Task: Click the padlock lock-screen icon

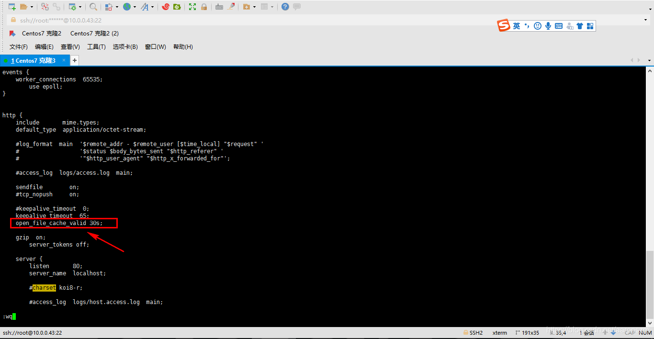Action: click(x=204, y=7)
